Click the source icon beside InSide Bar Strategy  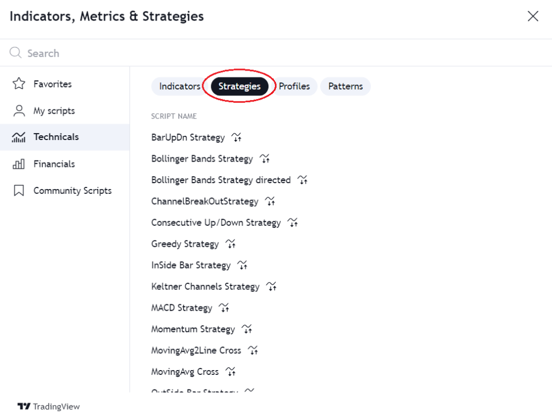(242, 265)
